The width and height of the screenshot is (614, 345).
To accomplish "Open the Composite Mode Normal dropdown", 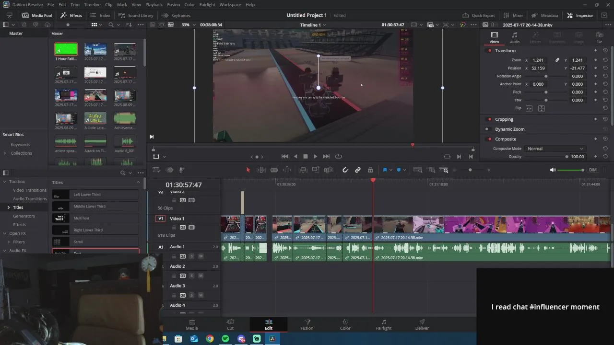I will [x=555, y=149].
